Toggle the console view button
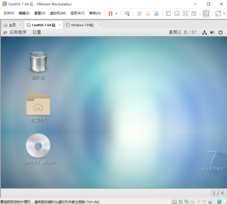This screenshot has height=204, width=227. pyautogui.click(x=206, y=14)
